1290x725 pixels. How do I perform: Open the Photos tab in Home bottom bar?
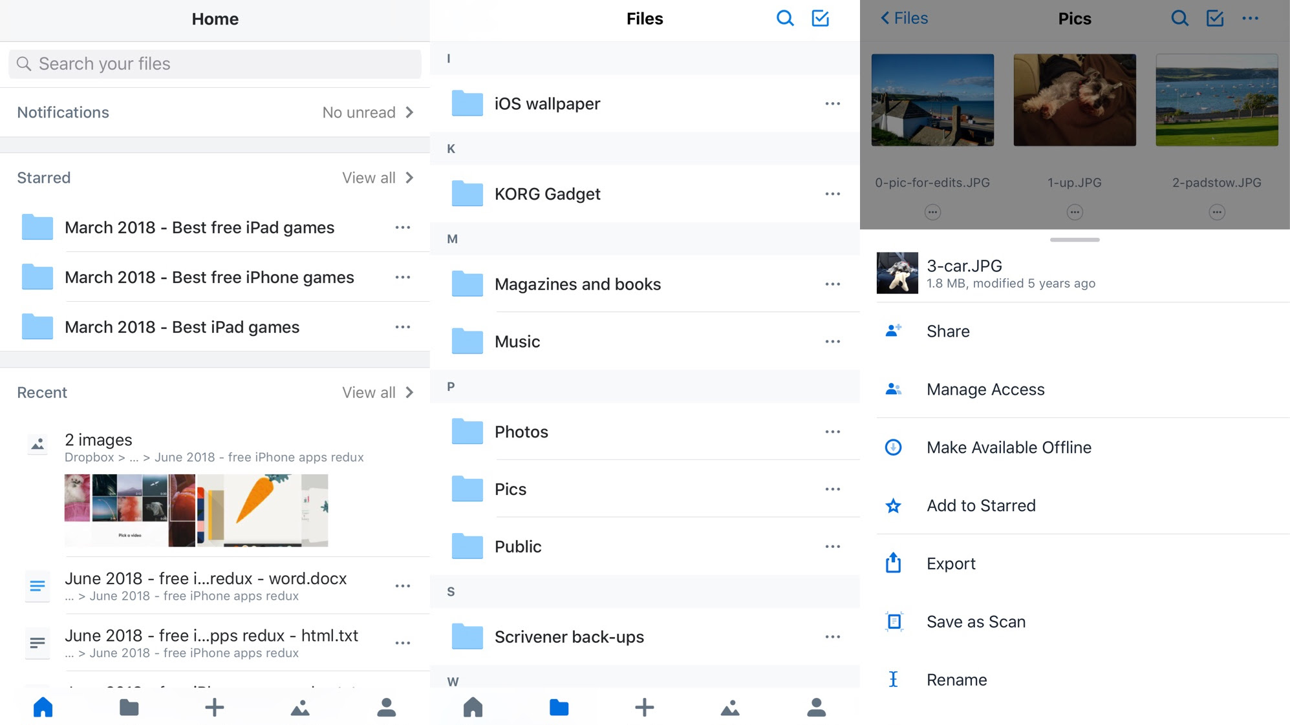[300, 708]
